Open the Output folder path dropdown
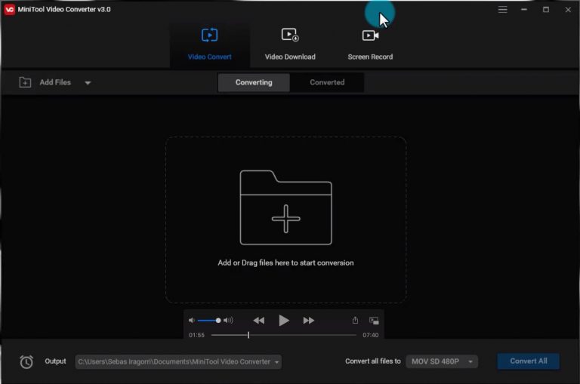 coord(178,362)
